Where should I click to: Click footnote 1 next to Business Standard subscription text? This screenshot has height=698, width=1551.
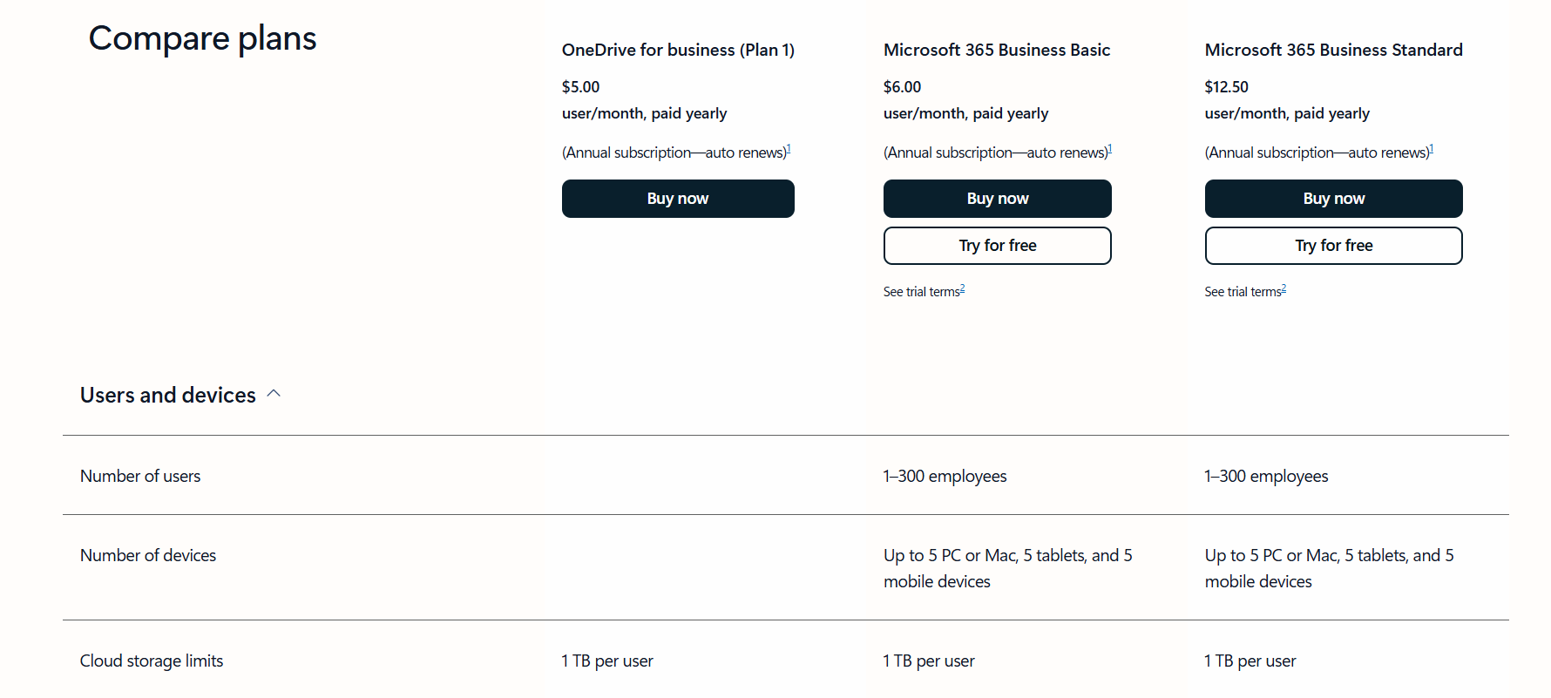(x=1432, y=147)
